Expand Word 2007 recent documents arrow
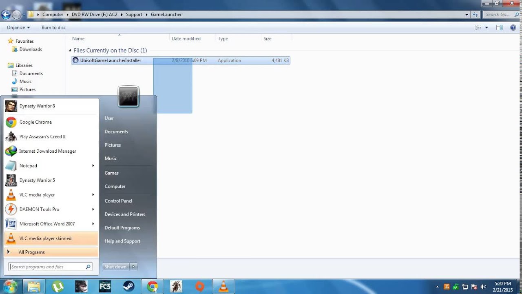 coord(93,224)
